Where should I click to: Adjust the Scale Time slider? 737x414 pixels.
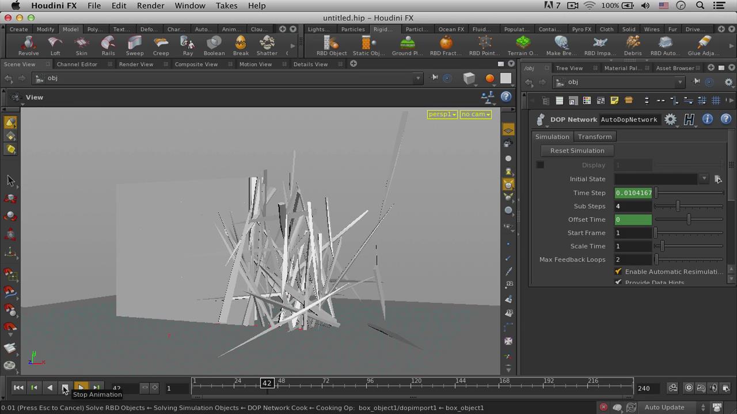coord(689,246)
